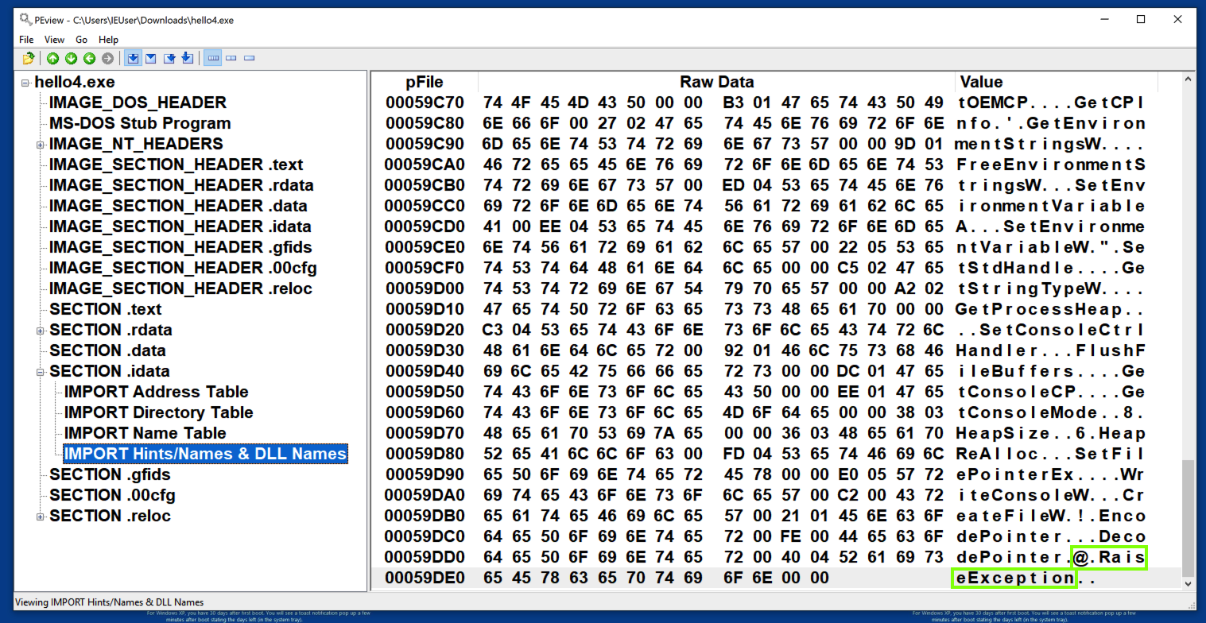Select IMAGE_SECTION_HEADER .rdata
The image size is (1206, 623).
(x=181, y=185)
